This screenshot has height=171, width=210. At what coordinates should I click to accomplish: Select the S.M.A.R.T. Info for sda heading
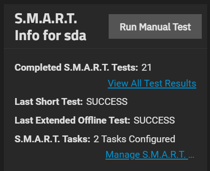[x=50, y=27]
